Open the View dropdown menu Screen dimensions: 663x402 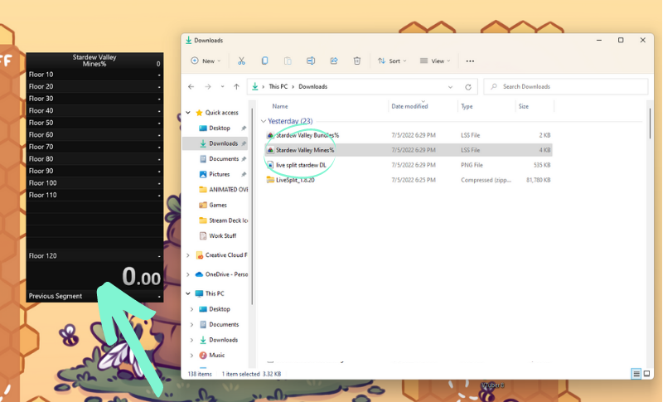click(x=435, y=61)
